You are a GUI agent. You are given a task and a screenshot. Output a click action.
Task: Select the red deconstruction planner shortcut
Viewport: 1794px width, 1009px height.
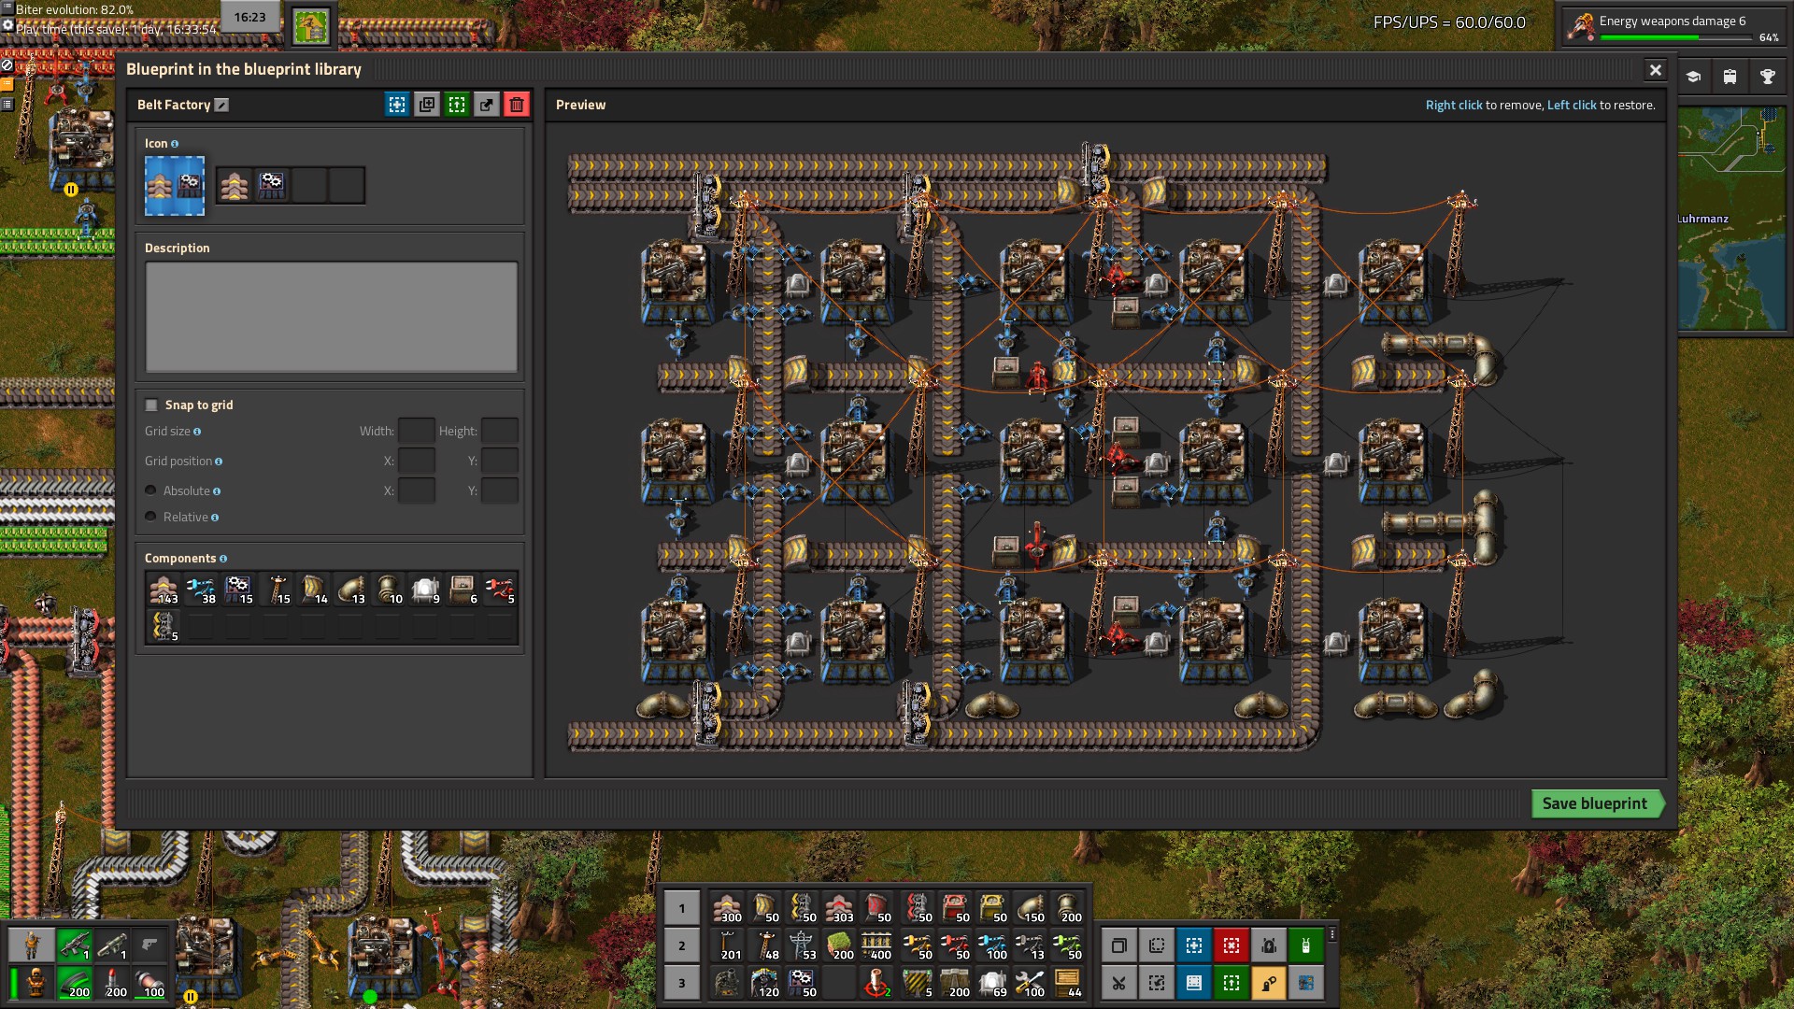[1232, 945]
